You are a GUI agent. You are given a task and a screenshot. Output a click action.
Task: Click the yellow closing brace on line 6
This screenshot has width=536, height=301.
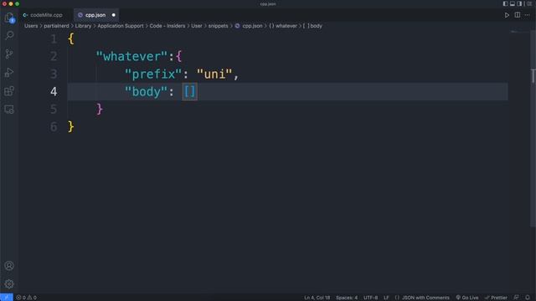[x=70, y=127]
